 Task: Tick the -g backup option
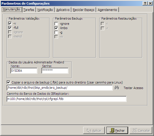(56, 33)
